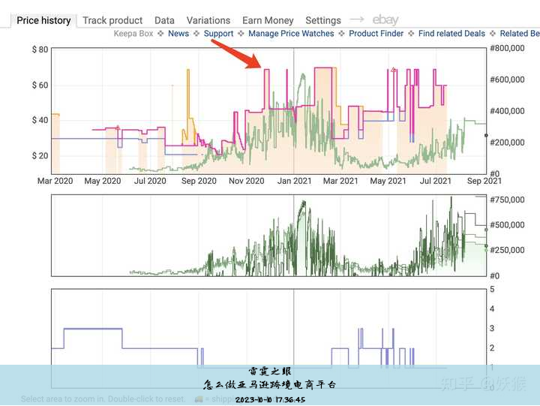Click the #800,000 rank axis label
Screen dimensions: 540x406
click(507, 48)
